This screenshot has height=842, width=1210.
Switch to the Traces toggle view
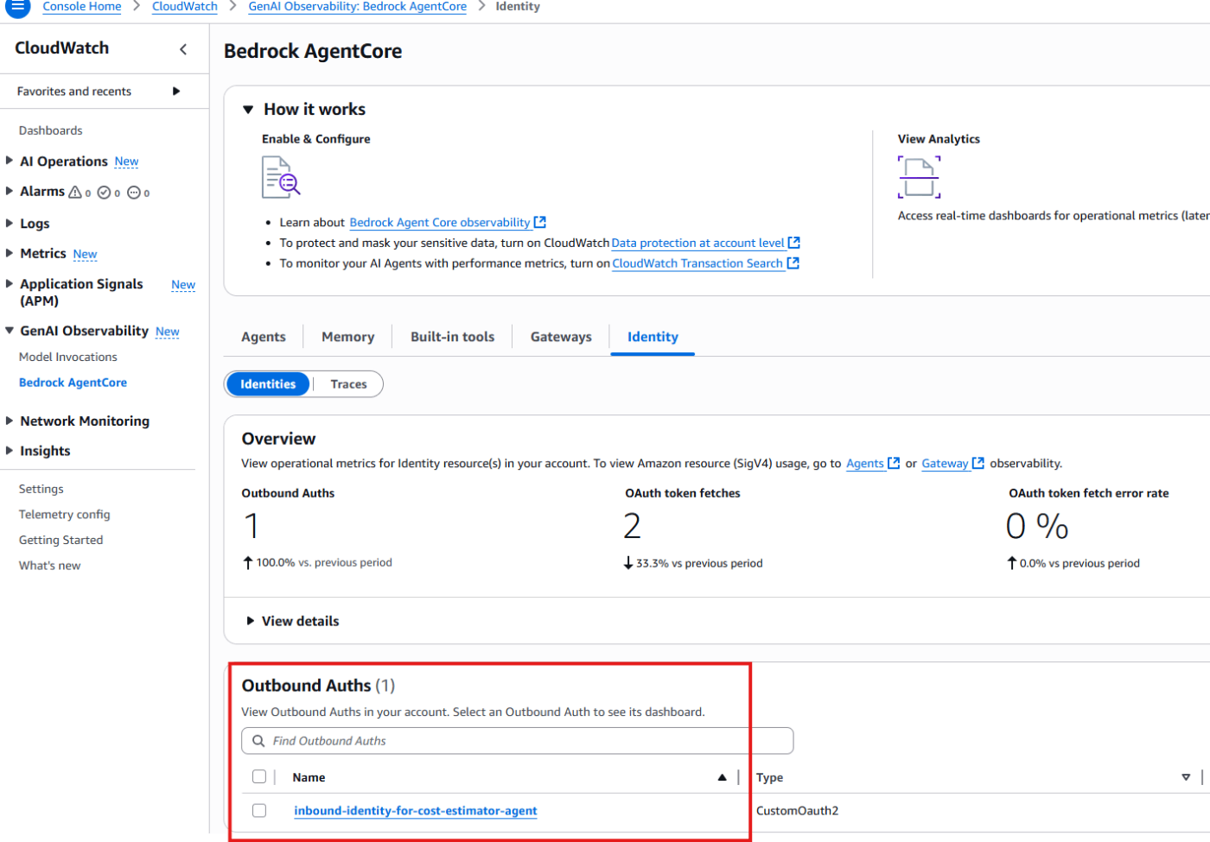coord(348,384)
